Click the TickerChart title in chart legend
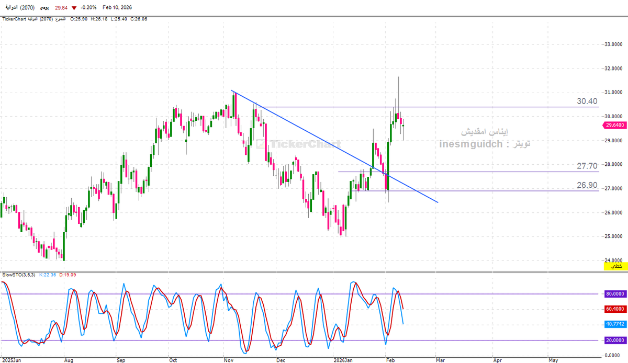This screenshot has width=628, height=363. [14, 19]
